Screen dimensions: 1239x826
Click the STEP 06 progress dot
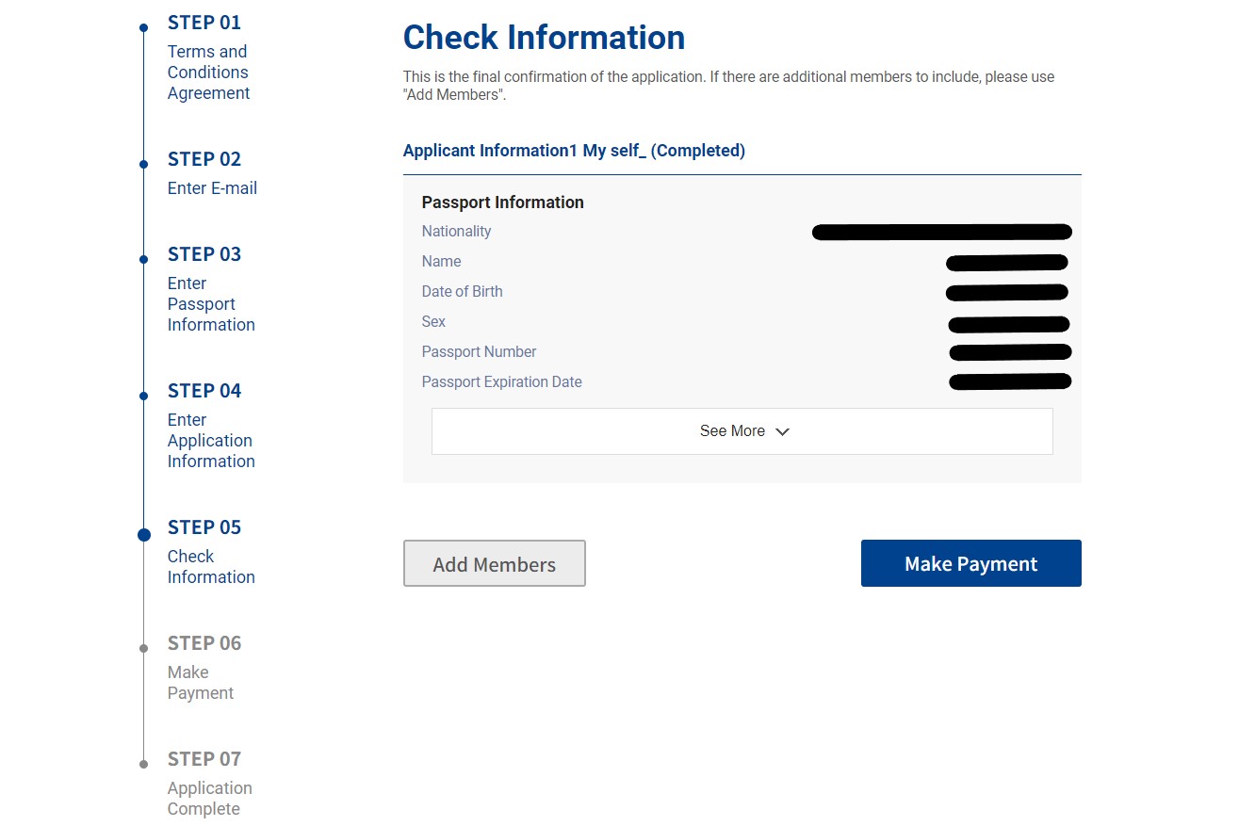click(x=143, y=648)
